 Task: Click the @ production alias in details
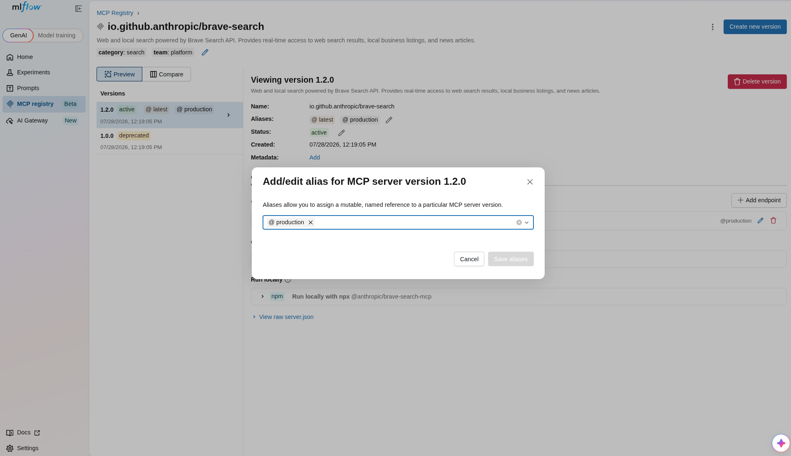[360, 120]
